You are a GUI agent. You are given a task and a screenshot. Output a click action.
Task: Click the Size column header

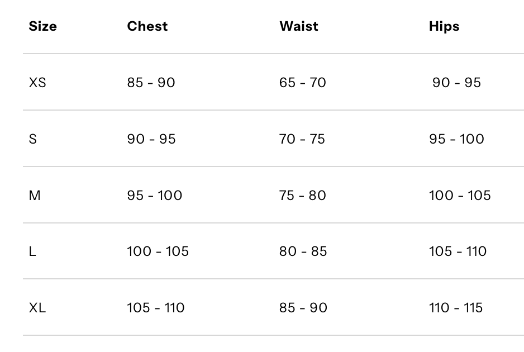point(42,26)
